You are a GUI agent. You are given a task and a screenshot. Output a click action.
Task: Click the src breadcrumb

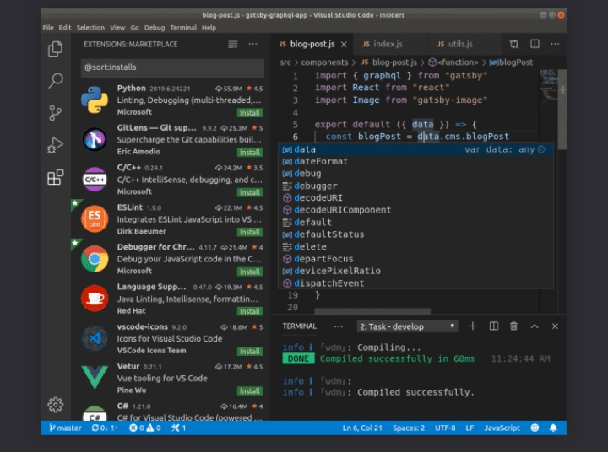(285, 62)
